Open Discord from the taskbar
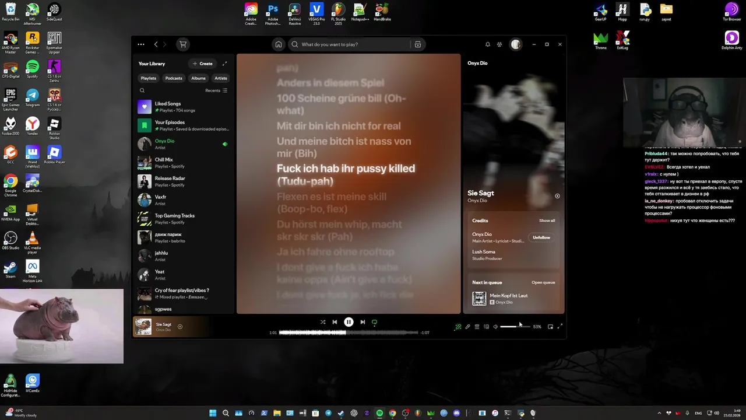Screen dimensions: 746x420 pyautogui.click(x=456, y=413)
